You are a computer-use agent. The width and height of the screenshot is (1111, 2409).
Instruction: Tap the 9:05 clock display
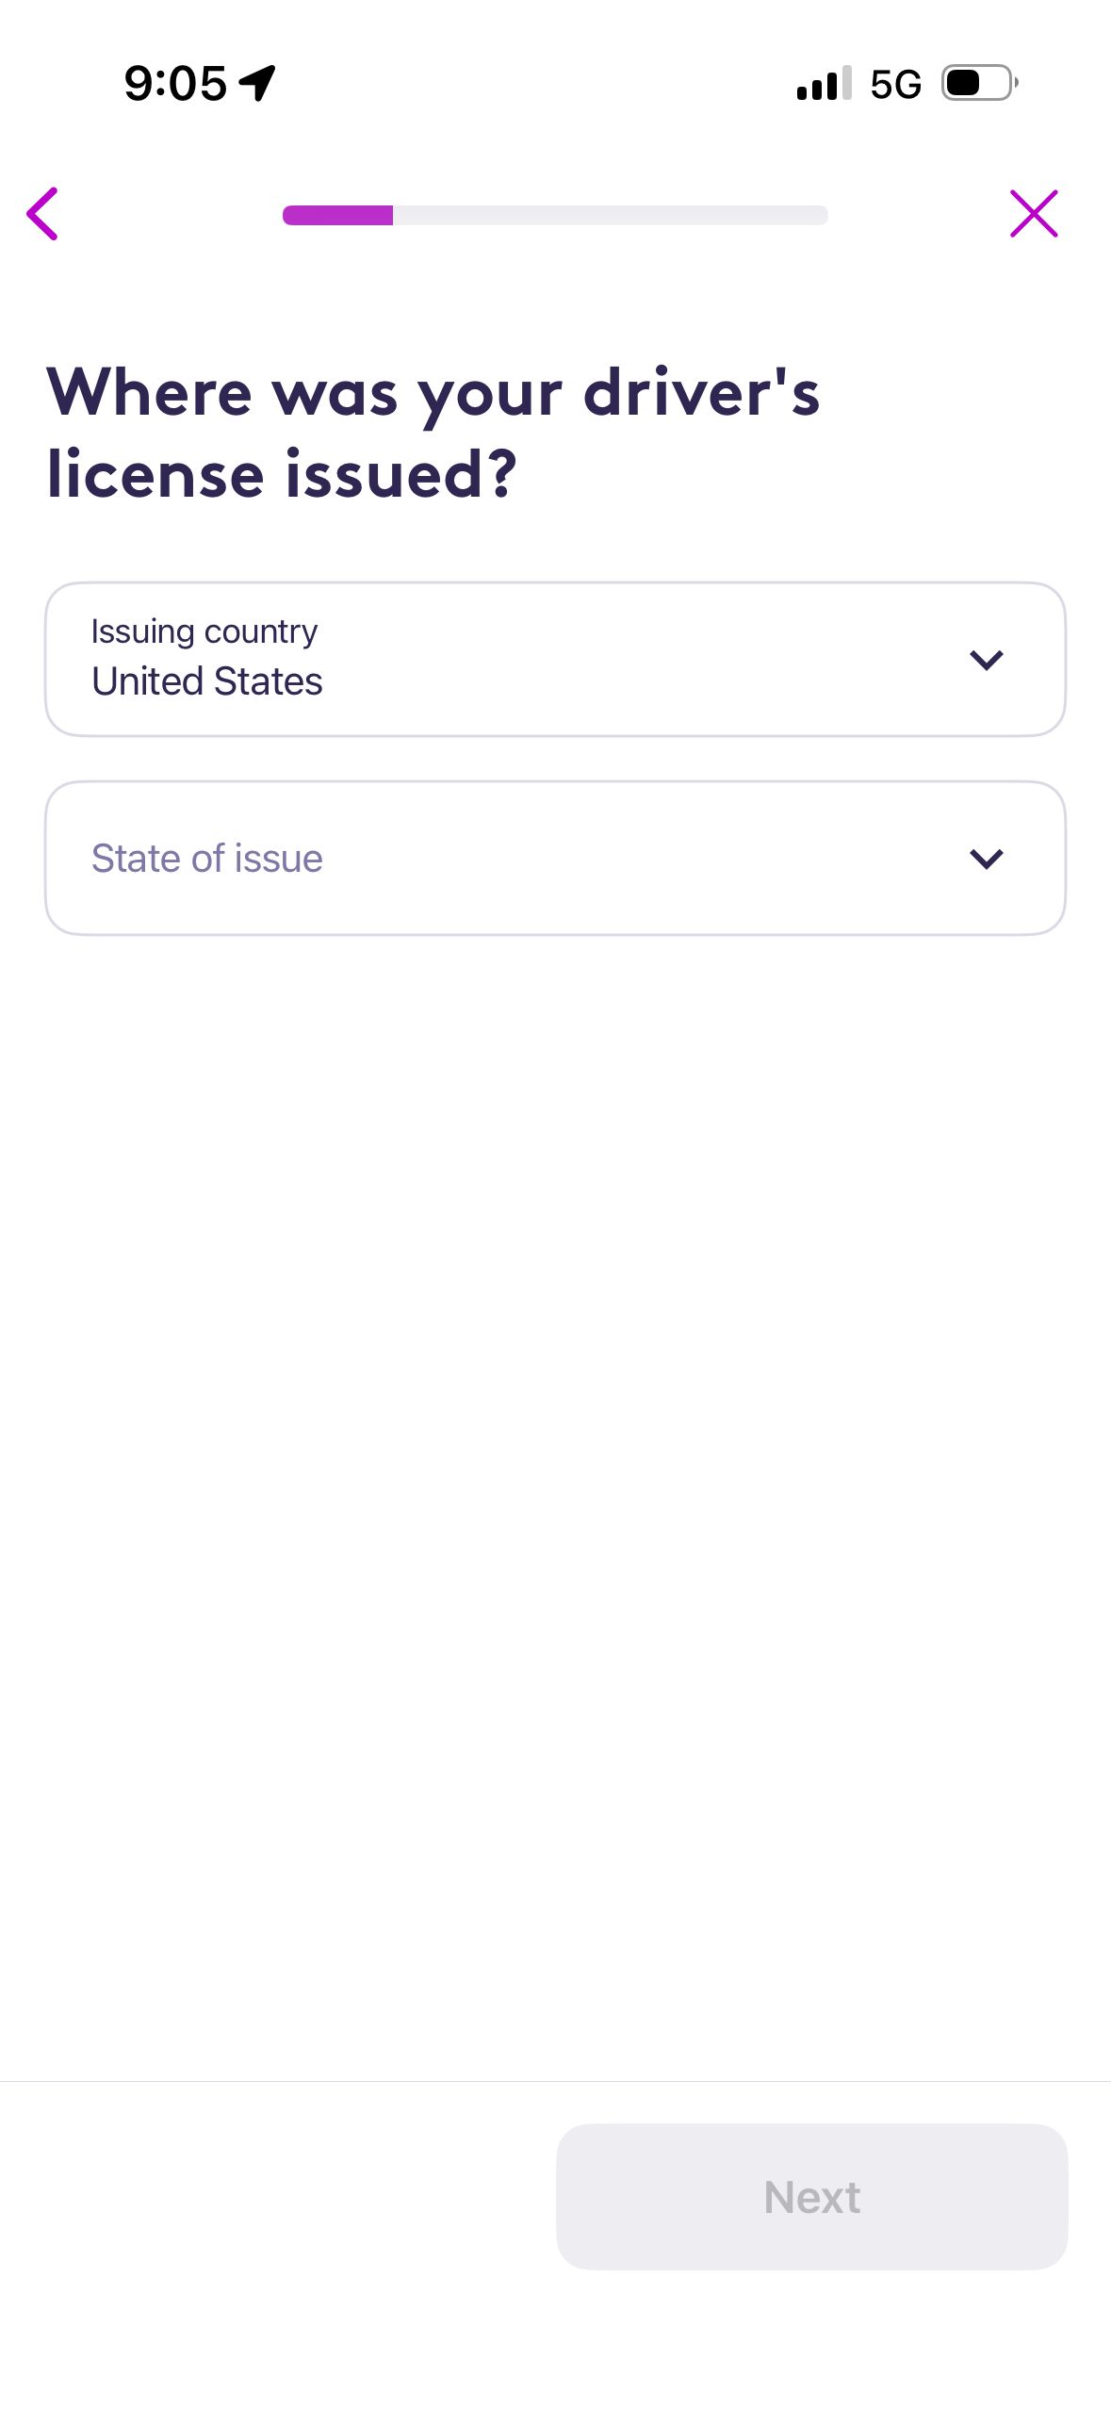tap(175, 83)
